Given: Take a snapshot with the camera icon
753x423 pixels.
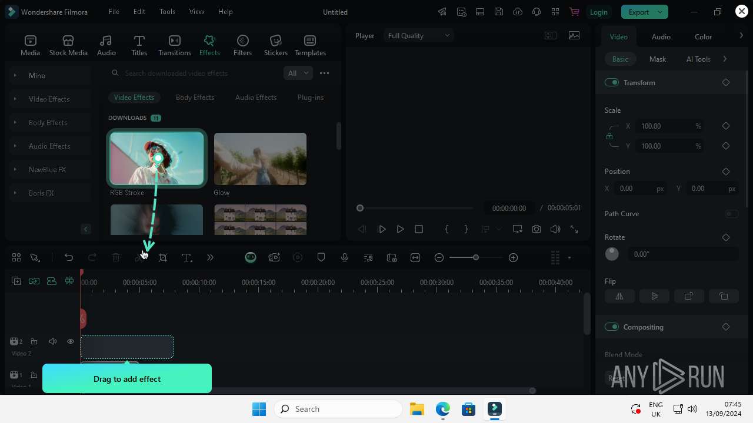Looking at the screenshot, I should (x=537, y=229).
